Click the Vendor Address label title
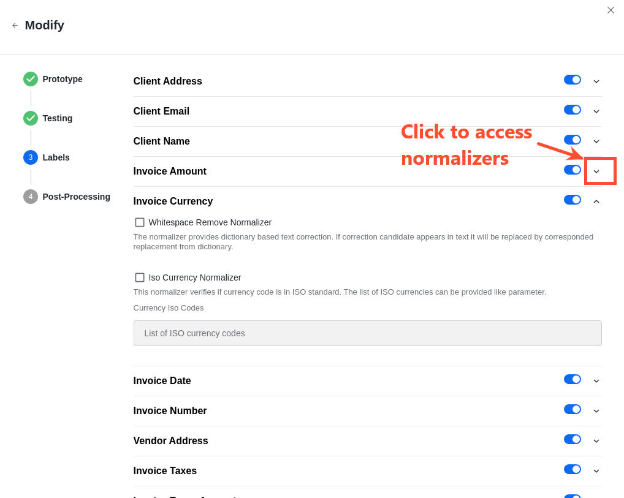 [171, 440]
